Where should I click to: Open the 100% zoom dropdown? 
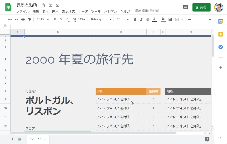[43, 19]
